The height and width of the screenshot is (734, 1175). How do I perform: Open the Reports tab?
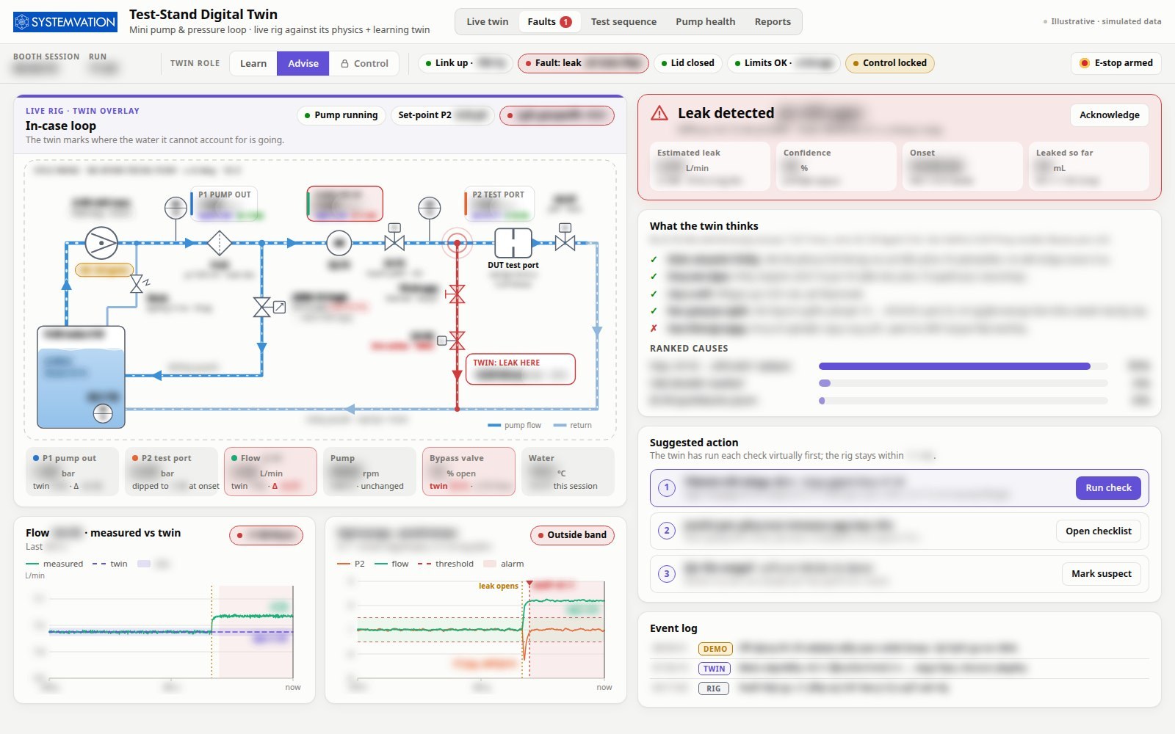[773, 22]
